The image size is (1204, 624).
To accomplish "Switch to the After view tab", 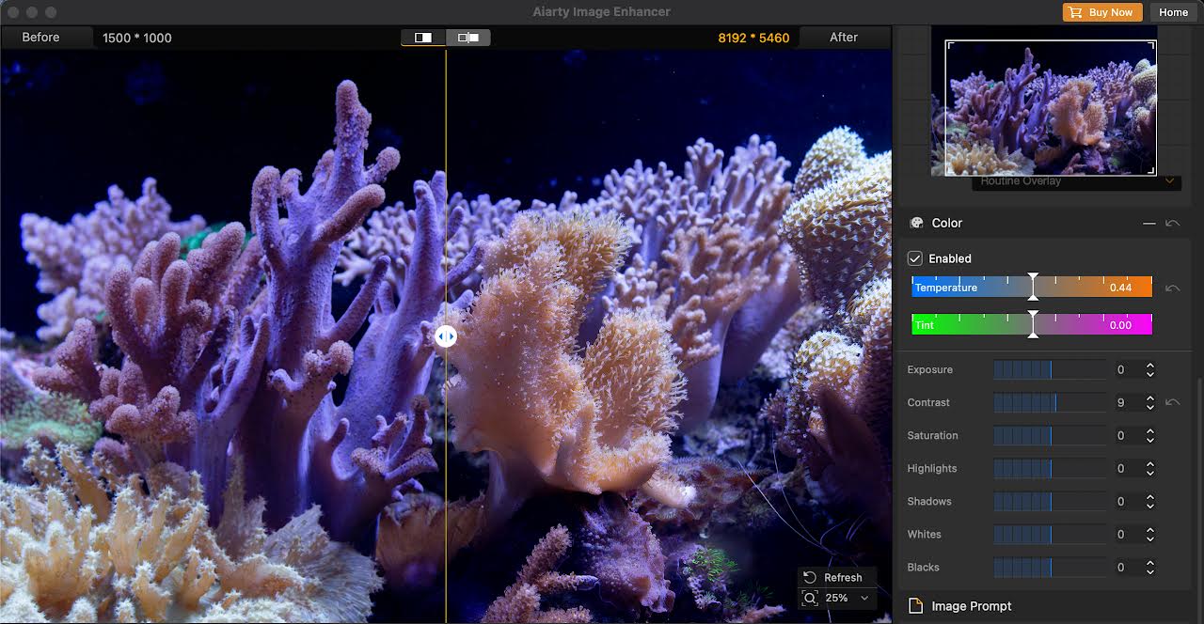I will tap(844, 37).
